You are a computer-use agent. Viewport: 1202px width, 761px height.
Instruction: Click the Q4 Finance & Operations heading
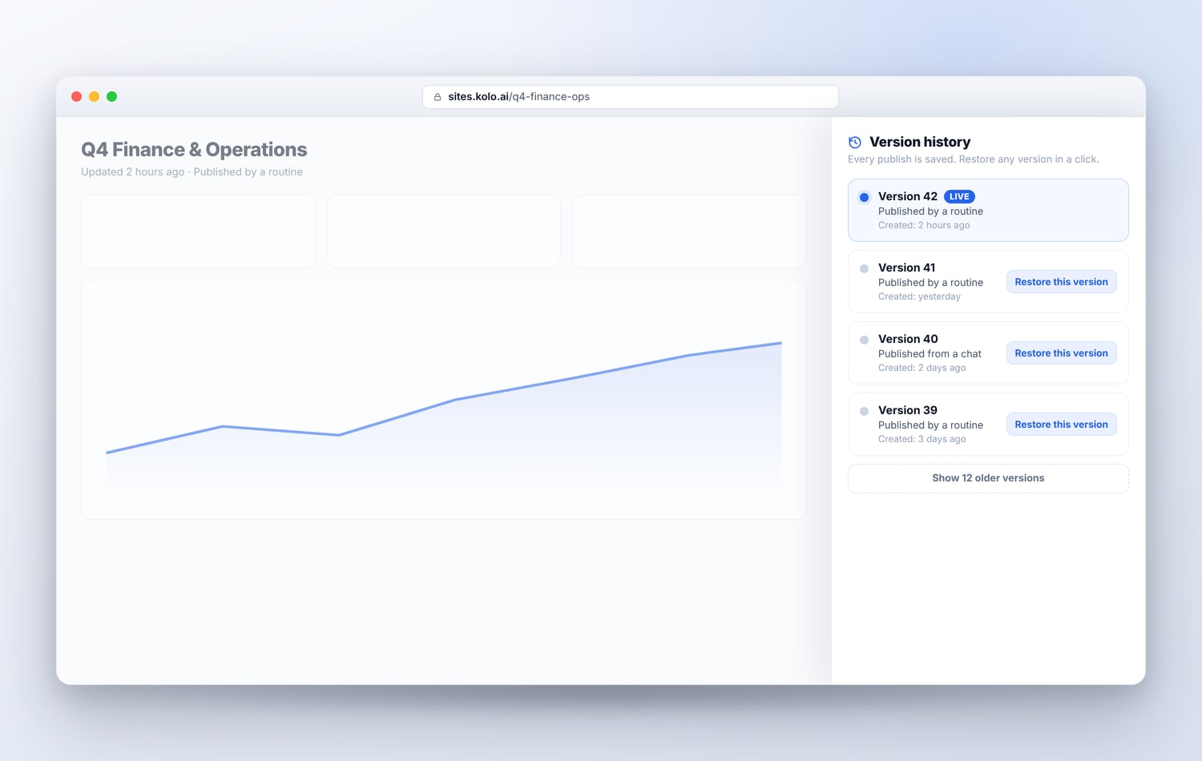coord(194,150)
